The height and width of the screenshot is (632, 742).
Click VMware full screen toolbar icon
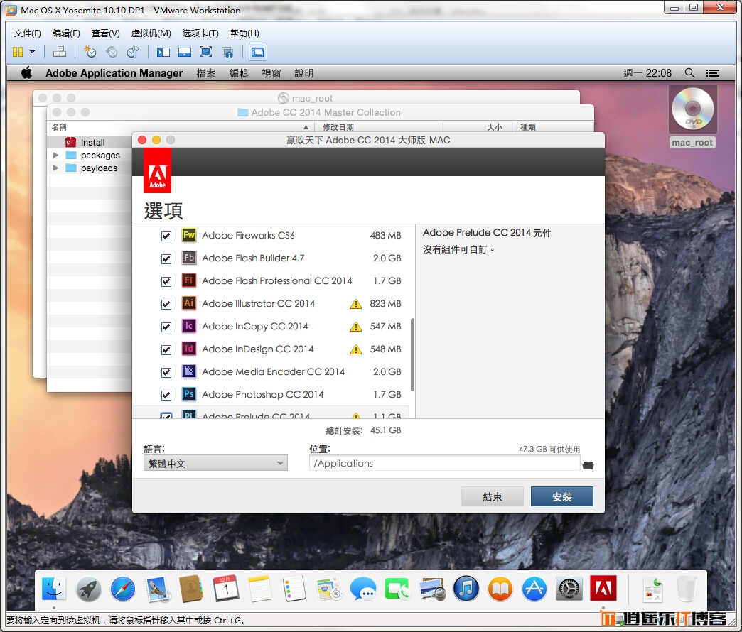point(206,52)
